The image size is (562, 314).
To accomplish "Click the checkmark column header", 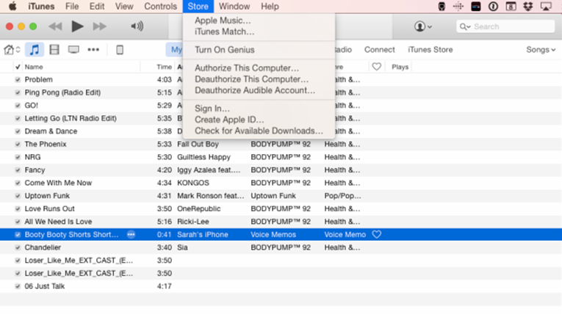I will point(18,67).
